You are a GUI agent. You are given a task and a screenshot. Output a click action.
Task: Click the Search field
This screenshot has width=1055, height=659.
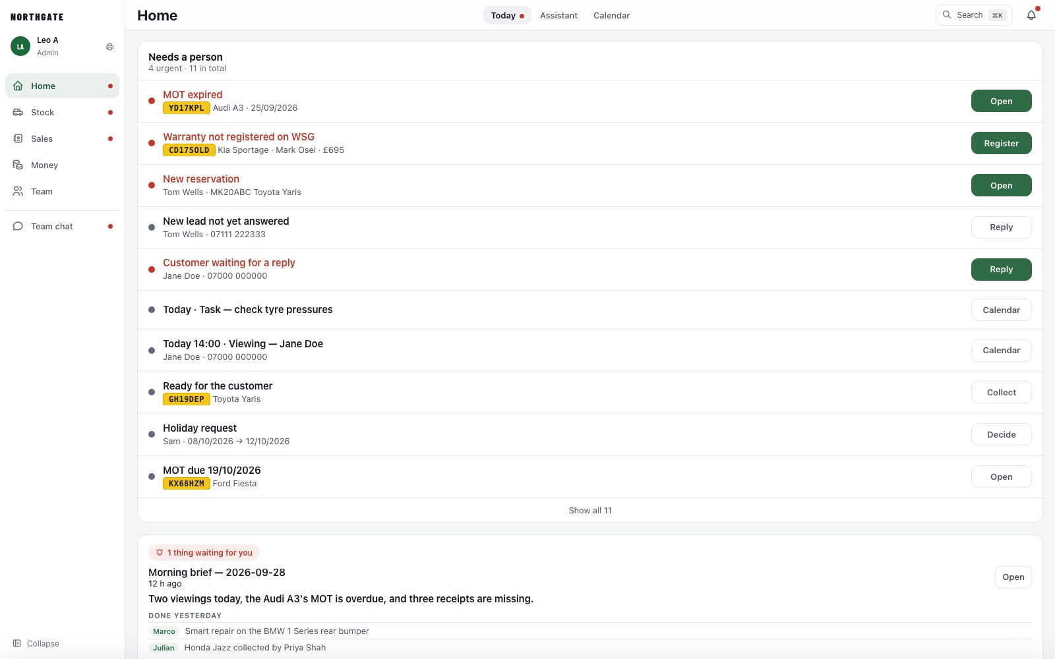point(974,15)
